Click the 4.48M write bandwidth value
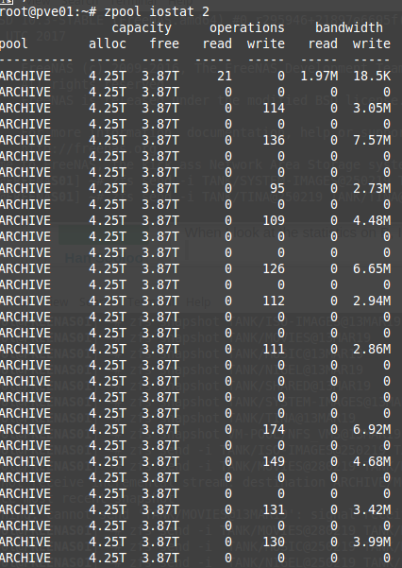This screenshot has width=402, height=568. coord(372,220)
